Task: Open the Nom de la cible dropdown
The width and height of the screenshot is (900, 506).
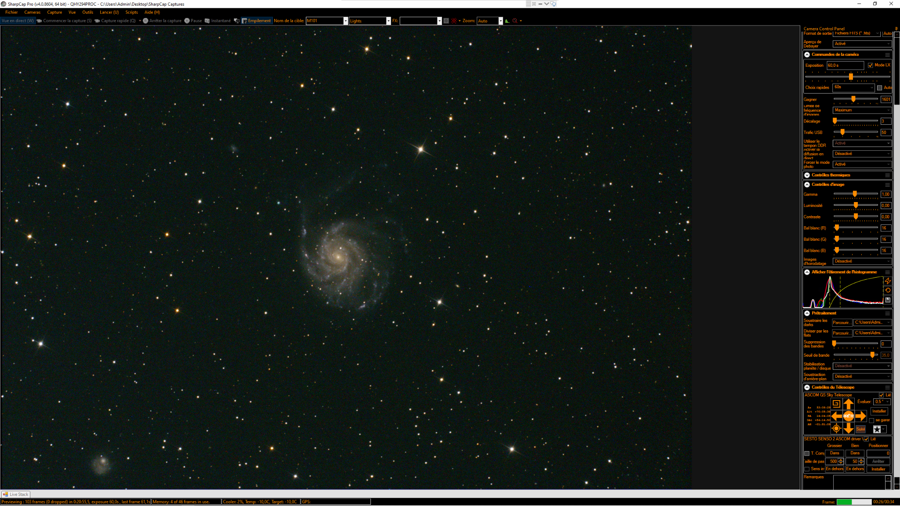Action: pos(345,21)
